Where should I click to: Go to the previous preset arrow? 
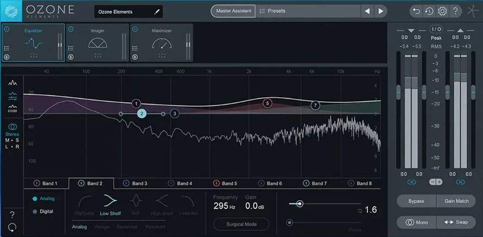coord(367,11)
